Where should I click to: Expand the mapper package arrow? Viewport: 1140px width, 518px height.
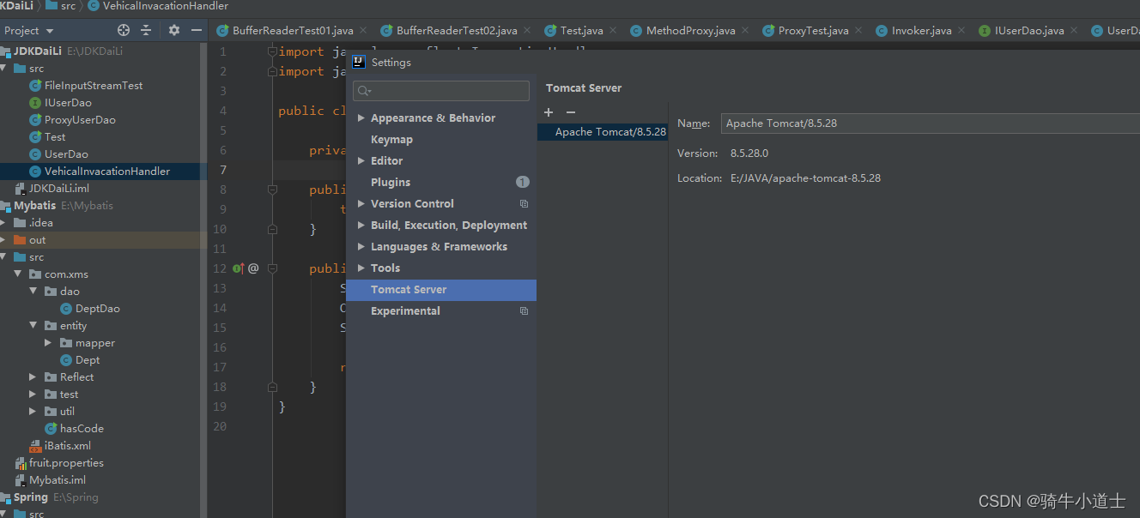[49, 343]
